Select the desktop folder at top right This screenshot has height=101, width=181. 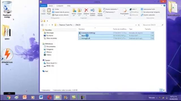[x=174, y=8]
